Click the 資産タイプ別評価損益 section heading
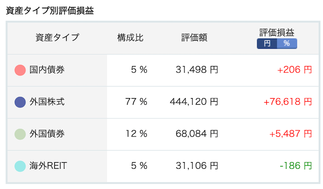The height and width of the screenshot is (189, 323). (50, 10)
